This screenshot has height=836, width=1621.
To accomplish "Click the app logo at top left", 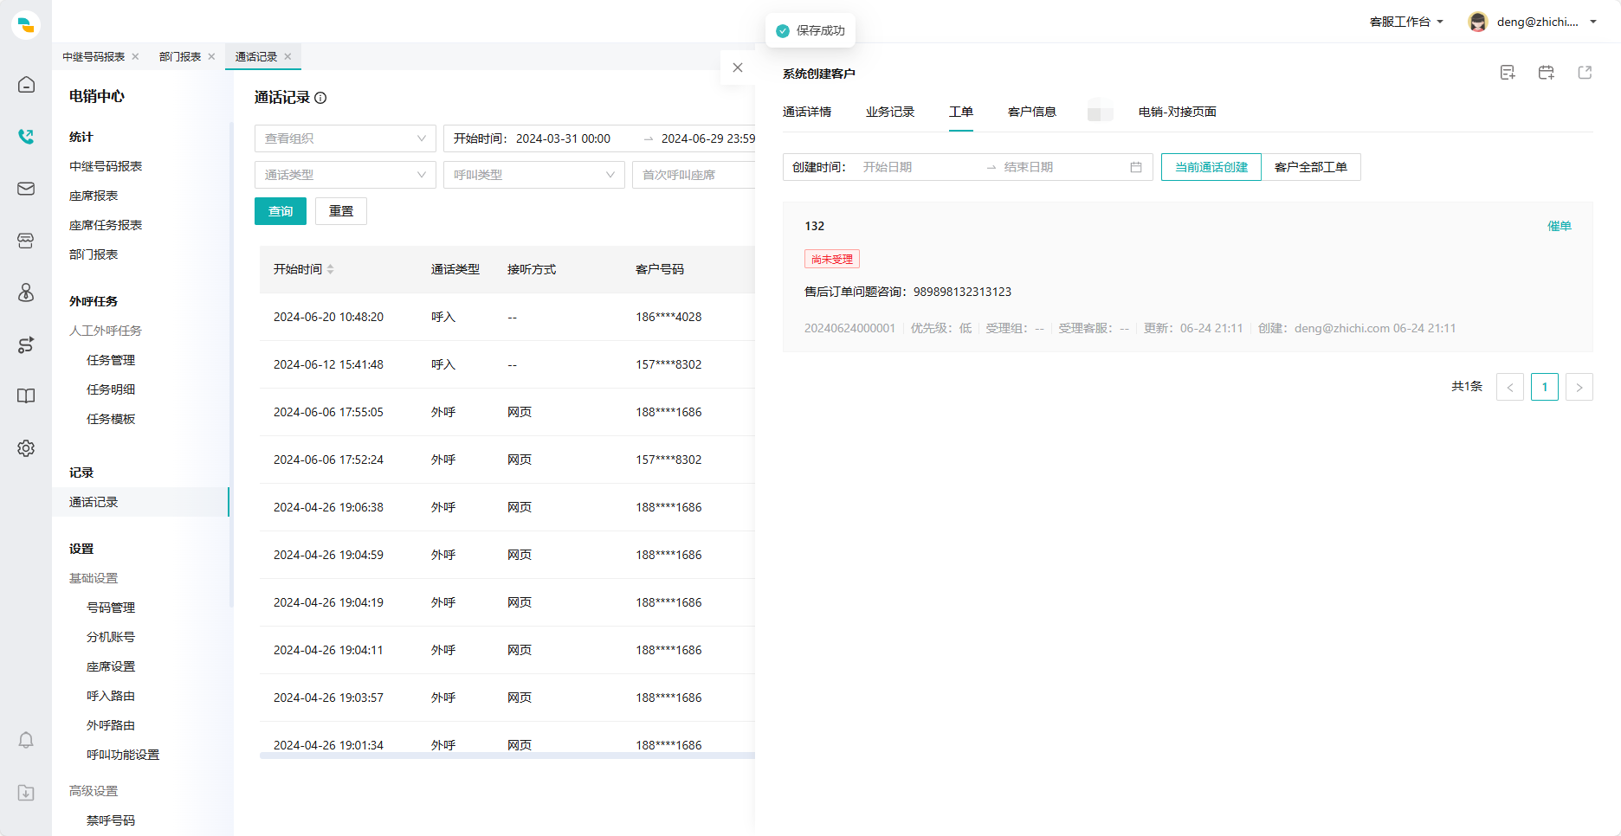I will (x=26, y=25).
